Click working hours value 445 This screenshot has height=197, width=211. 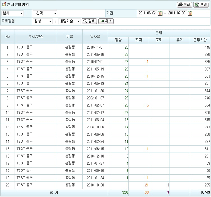click(207, 47)
